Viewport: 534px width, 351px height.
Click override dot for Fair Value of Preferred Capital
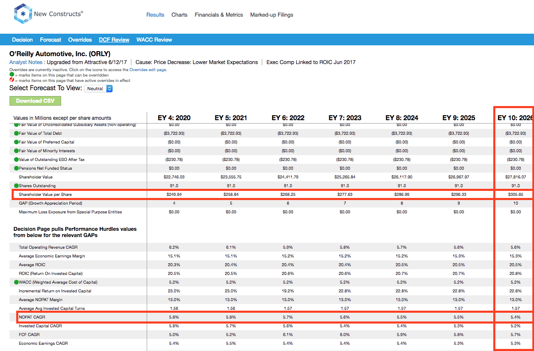click(16, 142)
